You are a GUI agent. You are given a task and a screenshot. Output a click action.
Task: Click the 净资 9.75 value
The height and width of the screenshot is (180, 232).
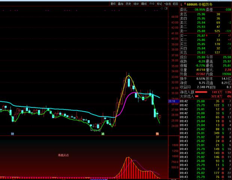point(202,83)
